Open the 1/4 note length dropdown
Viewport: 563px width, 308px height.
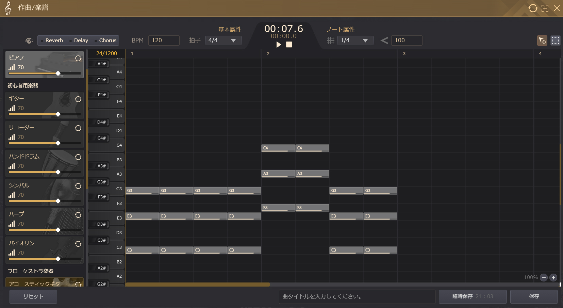click(x=355, y=40)
